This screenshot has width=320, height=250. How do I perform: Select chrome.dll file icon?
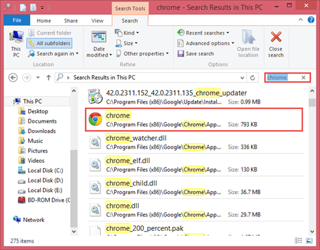click(95, 210)
